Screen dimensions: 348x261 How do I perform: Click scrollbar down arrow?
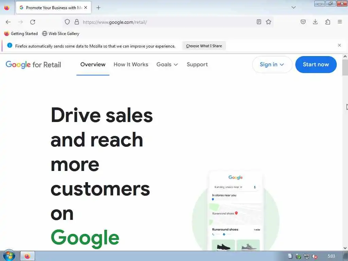click(345, 248)
